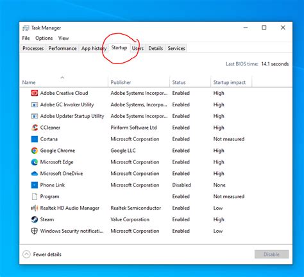Click the Valve Corporation publisher cell
Image resolution: width=304 pixels, height=277 pixels.
coord(130,219)
